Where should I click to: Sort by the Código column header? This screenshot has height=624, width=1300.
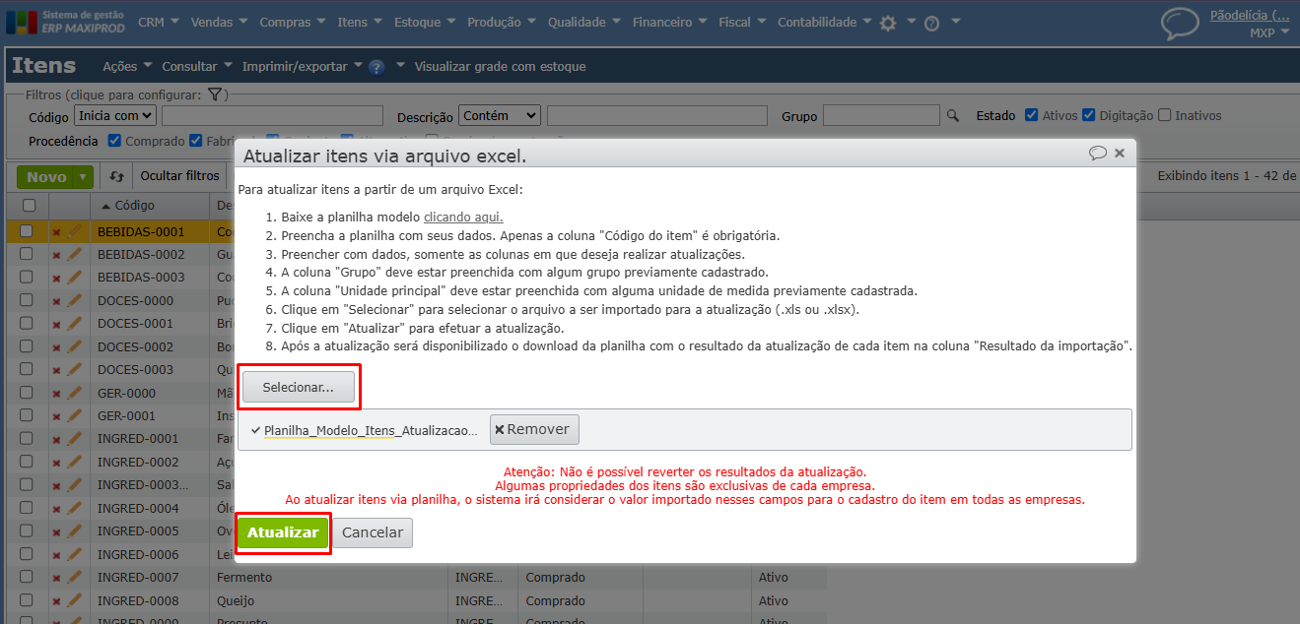(135, 206)
